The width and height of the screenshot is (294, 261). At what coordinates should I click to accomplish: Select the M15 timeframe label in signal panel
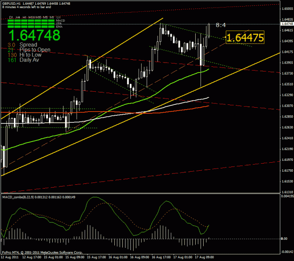38,17
